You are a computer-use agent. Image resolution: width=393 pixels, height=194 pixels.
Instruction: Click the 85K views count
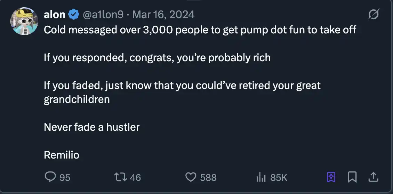click(279, 178)
